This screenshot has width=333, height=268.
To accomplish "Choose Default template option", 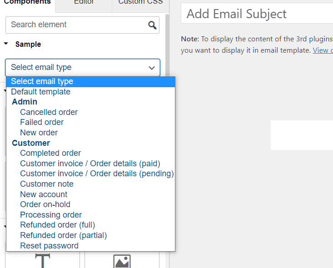I will (x=41, y=92).
